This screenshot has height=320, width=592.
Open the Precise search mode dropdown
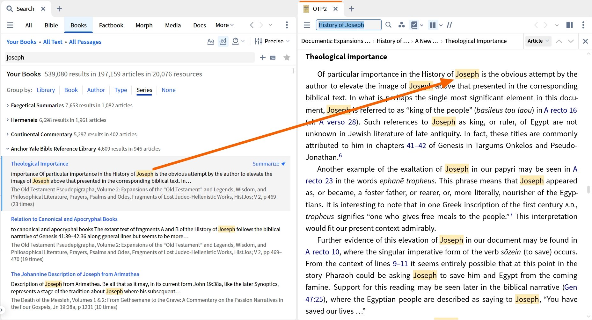click(272, 41)
